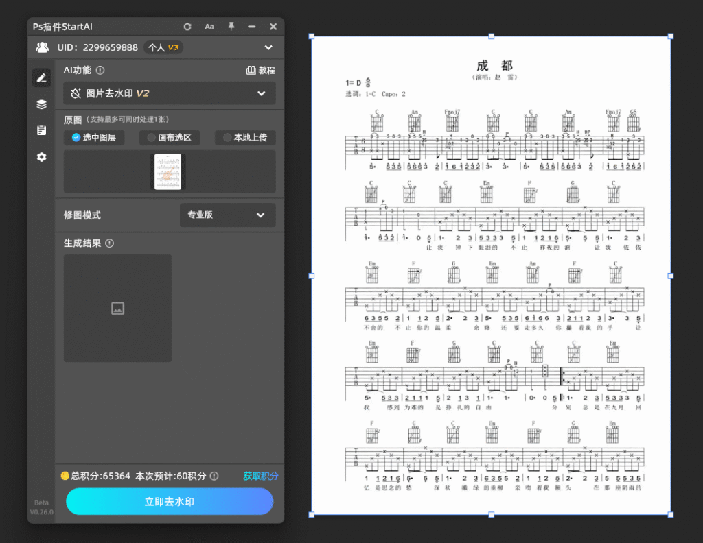The height and width of the screenshot is (543, 703).
Task: Pin the StartAI panel with pushpin icon
Action: [x=231, y=27]
